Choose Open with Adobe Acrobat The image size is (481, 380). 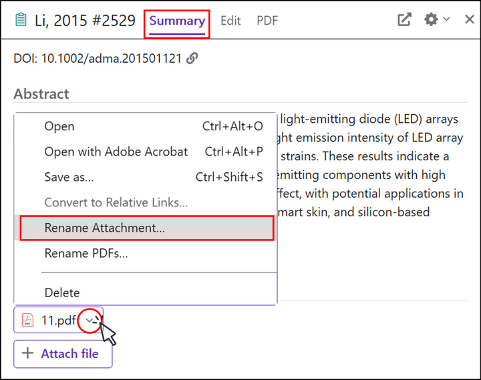point(116,152)
